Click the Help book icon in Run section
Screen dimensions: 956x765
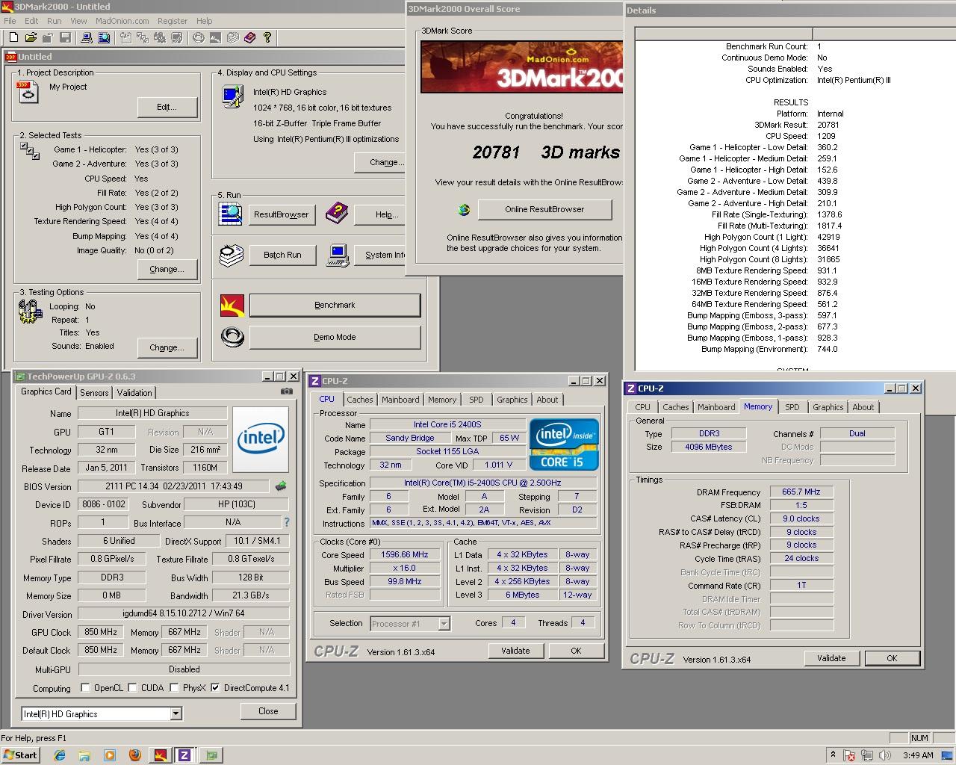pos(337,214)
